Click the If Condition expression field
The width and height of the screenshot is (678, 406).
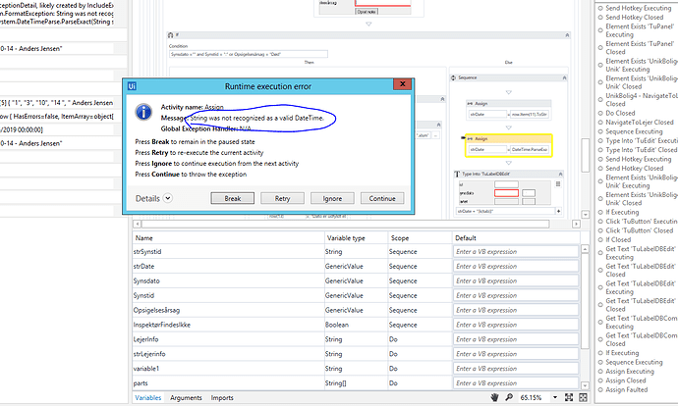pyautogui.click(x=249, y=54)
